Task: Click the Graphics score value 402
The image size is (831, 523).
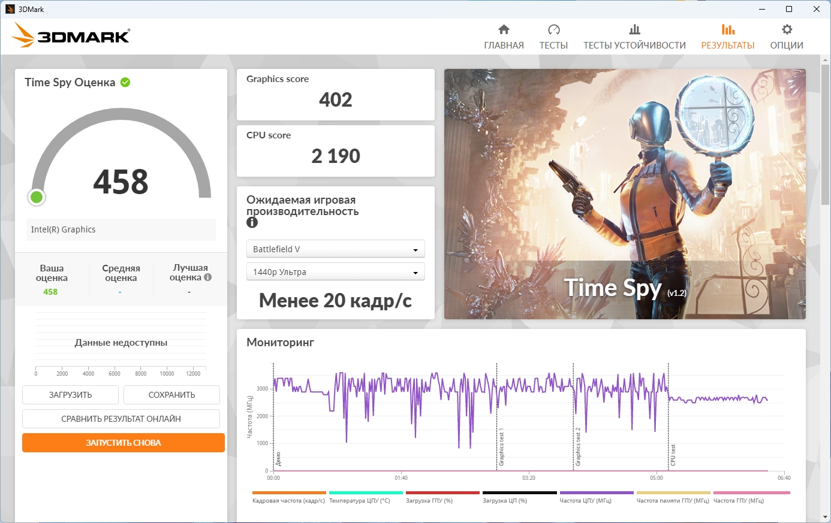Action: point(336,99)
